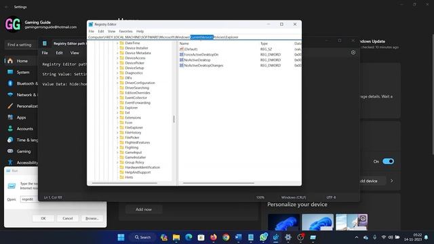Select the FlightedFeatures key

(137, 142)
